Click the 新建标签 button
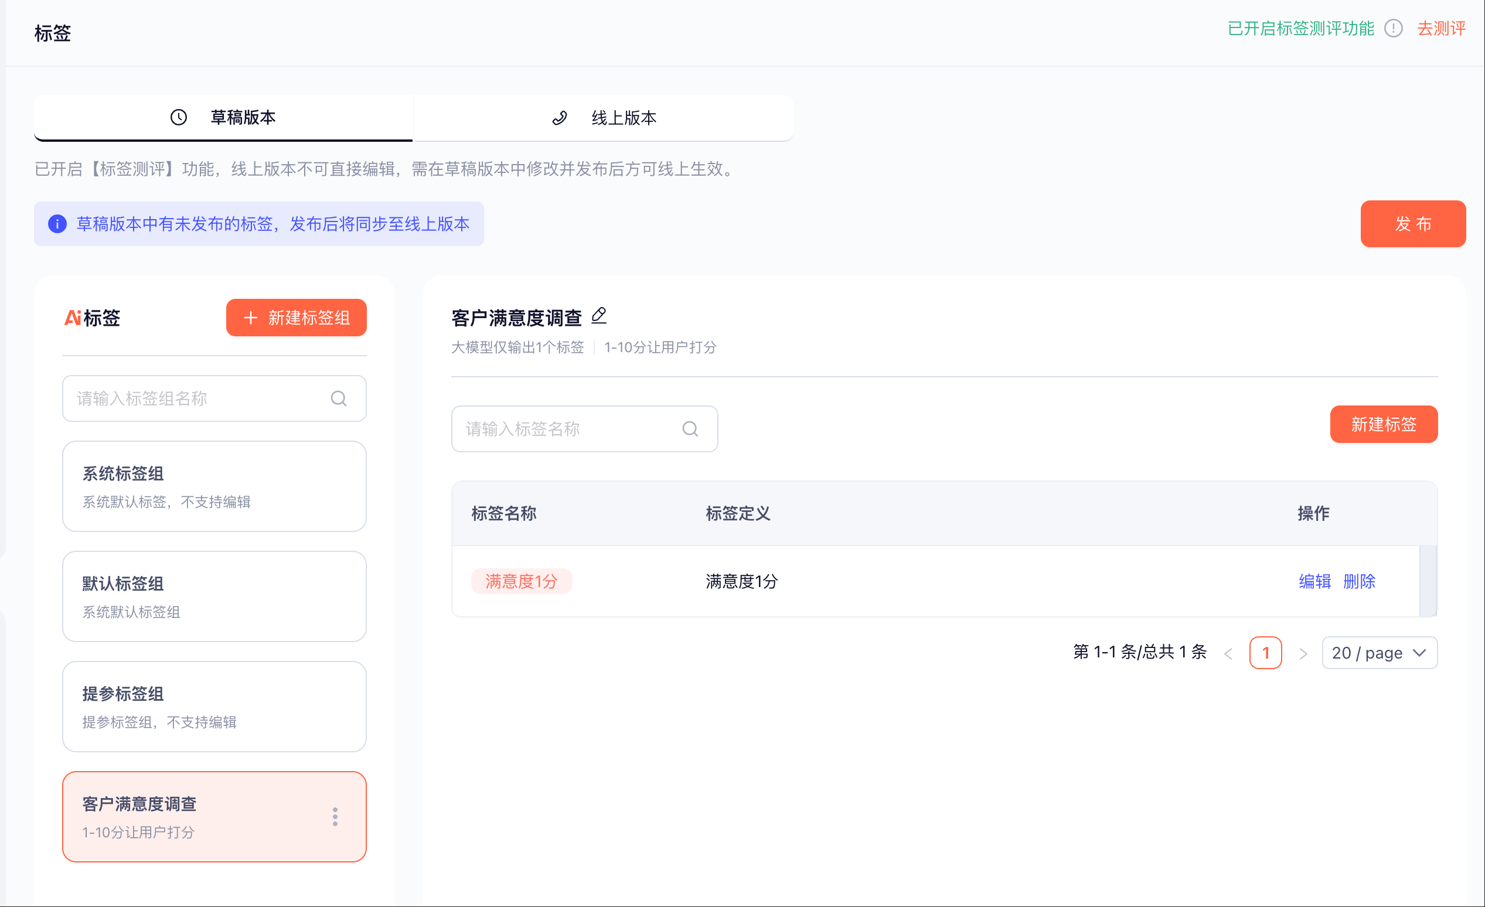 coord(1384,424)
